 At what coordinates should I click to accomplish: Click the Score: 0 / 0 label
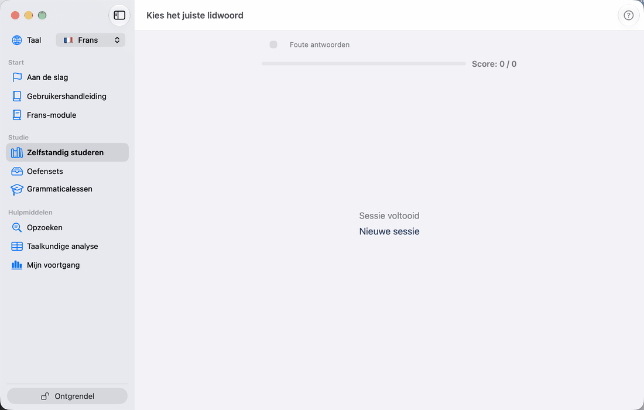(x=494, y=64)
